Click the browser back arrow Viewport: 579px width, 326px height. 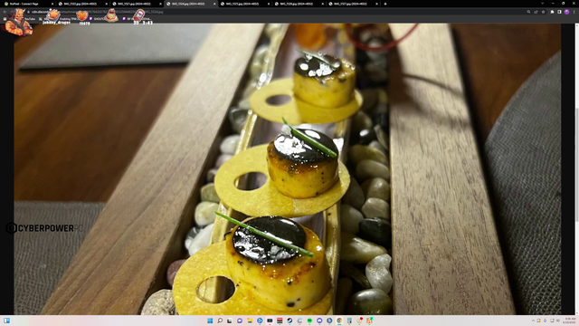5,12
